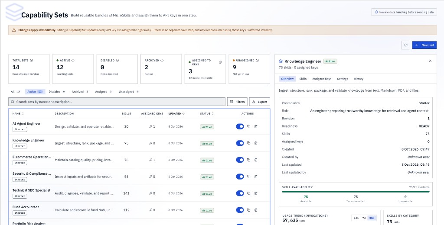Click the Starter badge under AI Agent Engineer
This screenshot has width=444, height=225.
(x=20, y=129)
